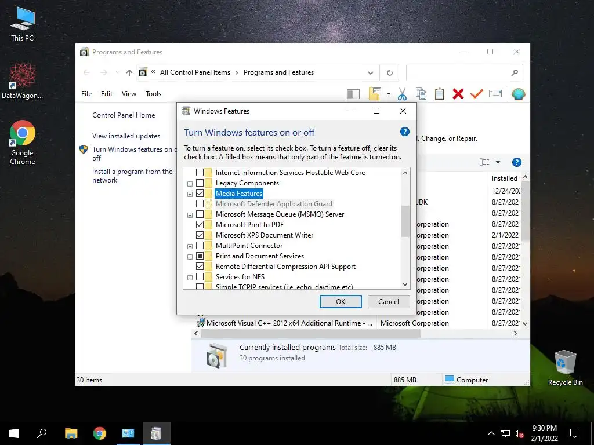The height and width of the screenshot is (445, 594).
Task: Open the Edit menu
Action: 107,94
